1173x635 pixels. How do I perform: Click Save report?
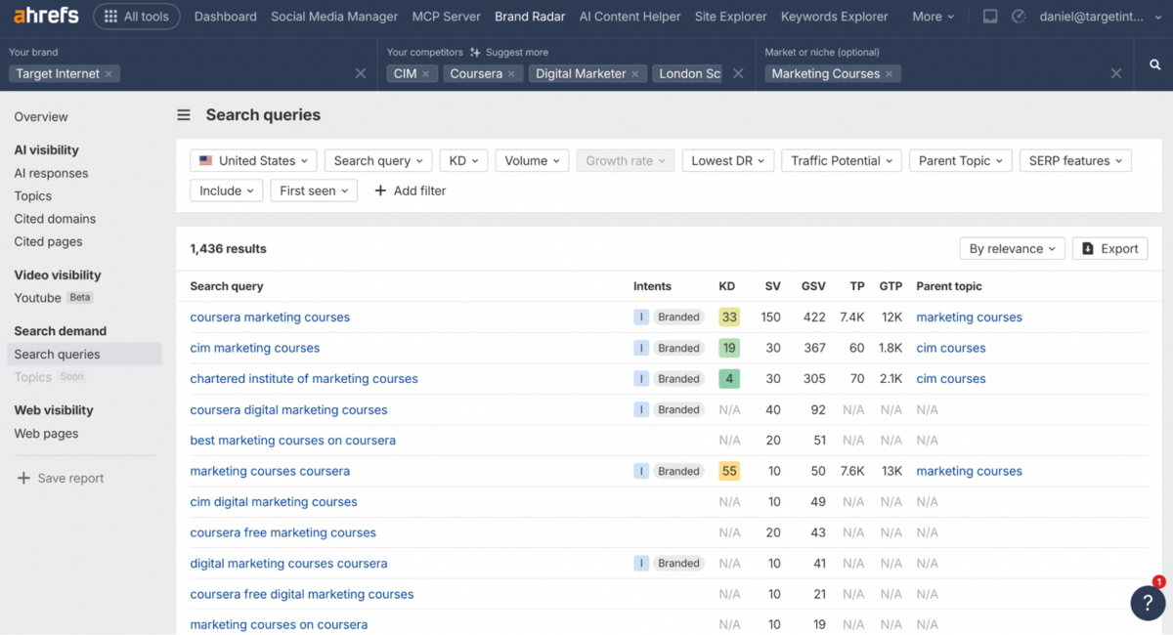tap(61, 479)
